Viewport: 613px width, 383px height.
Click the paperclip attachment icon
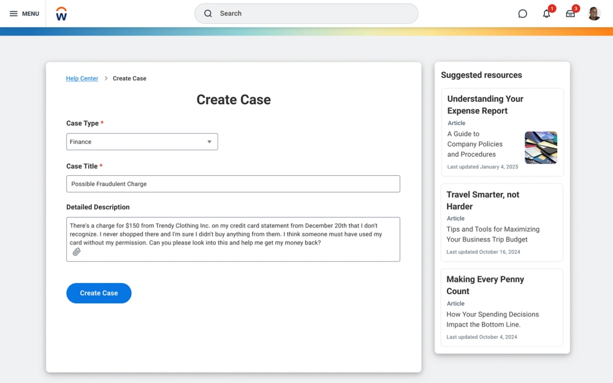click(77, 252)
